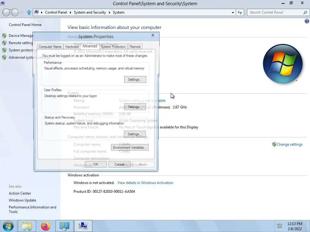Switch to the System Protection tab
Image resolution: width=310 pixels, height=232 pixels.
(x=113, y=47)
